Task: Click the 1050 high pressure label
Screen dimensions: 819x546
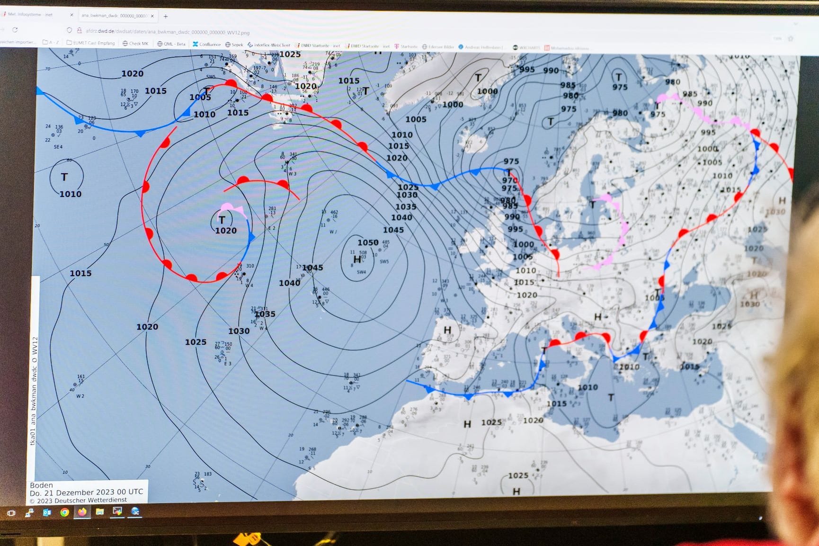Action: (x=368, y=242)
